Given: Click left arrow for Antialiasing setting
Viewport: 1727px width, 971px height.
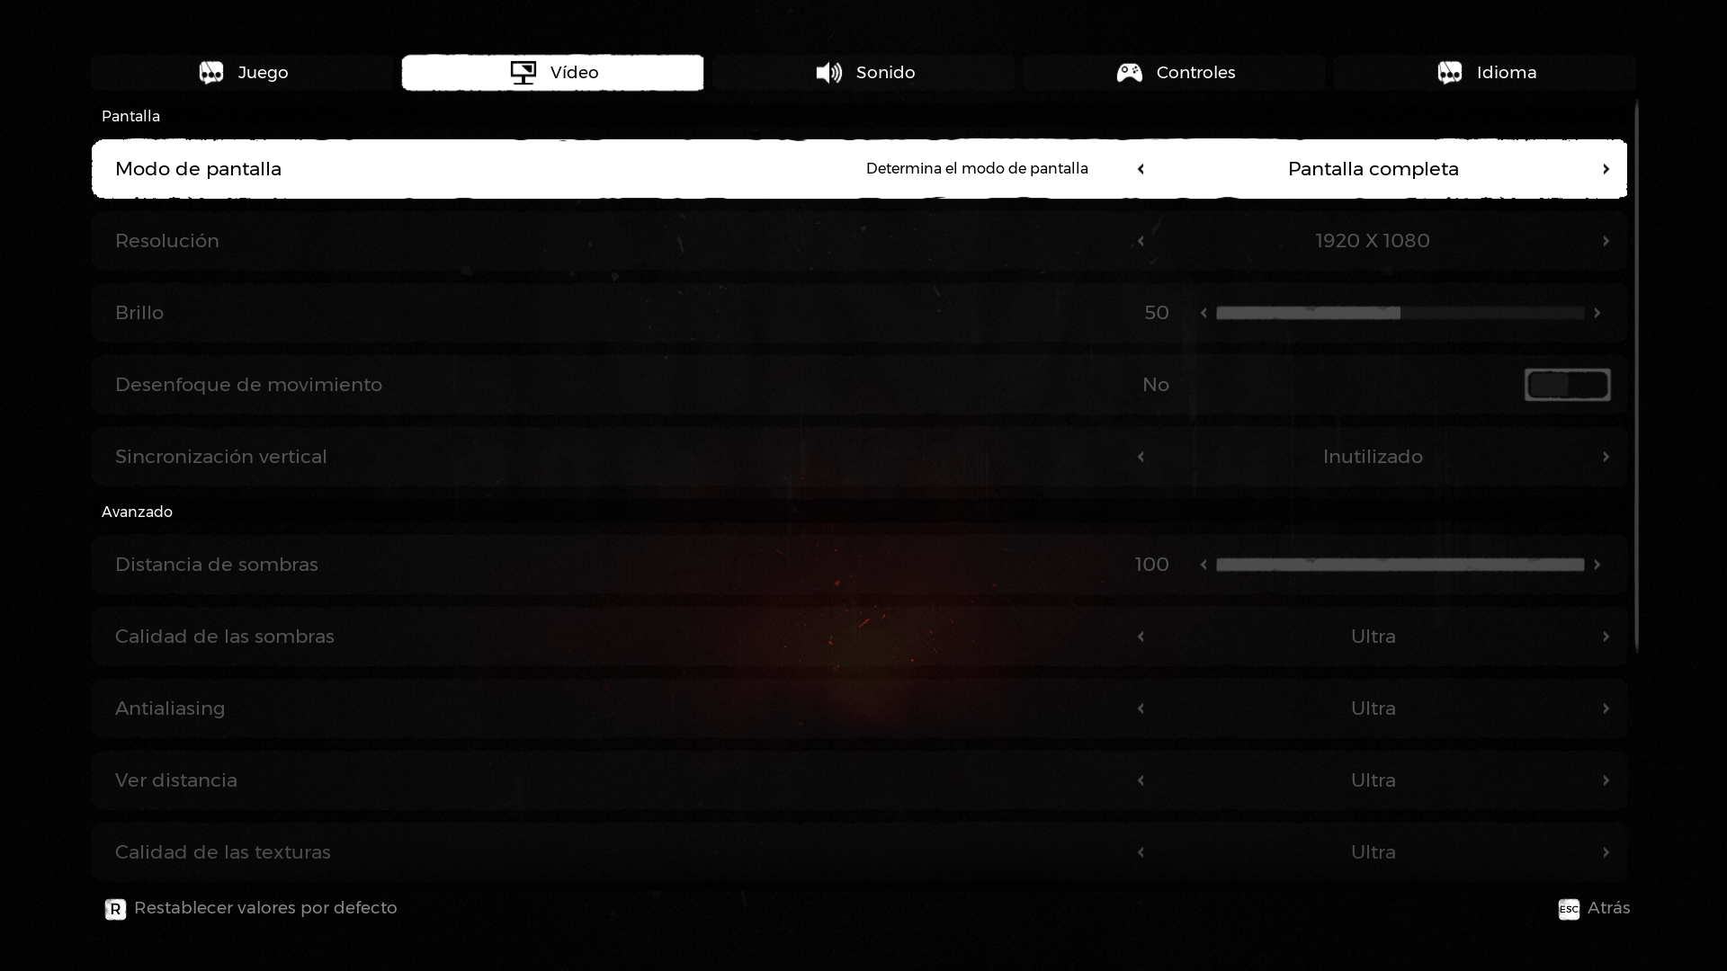Looking at the screenshot, I should (x=1141, y=708).
